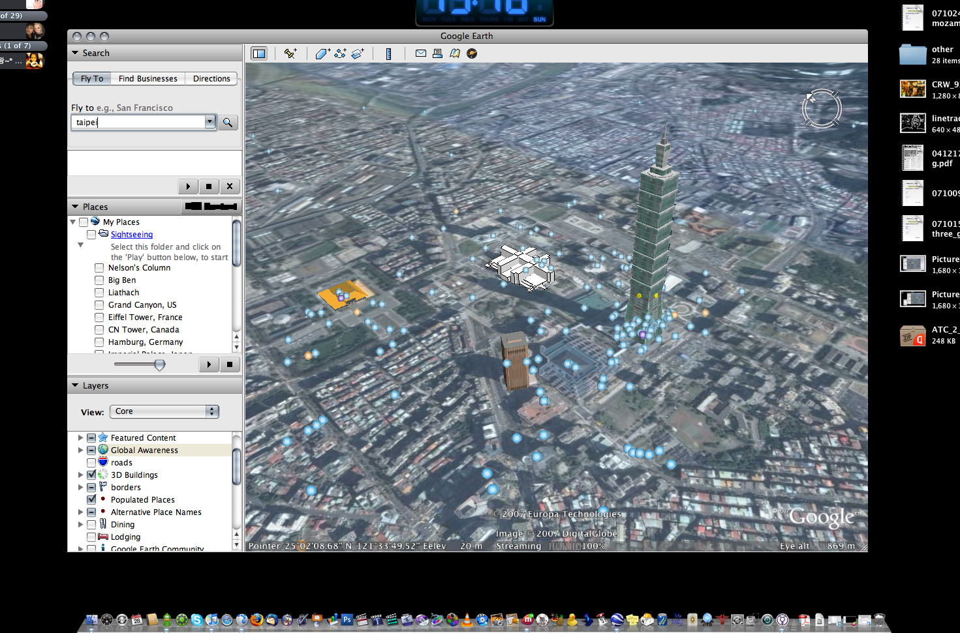Select CN Tower, Canada place
Viewport: 960px width, 633px height.
[x=144, y=330]
